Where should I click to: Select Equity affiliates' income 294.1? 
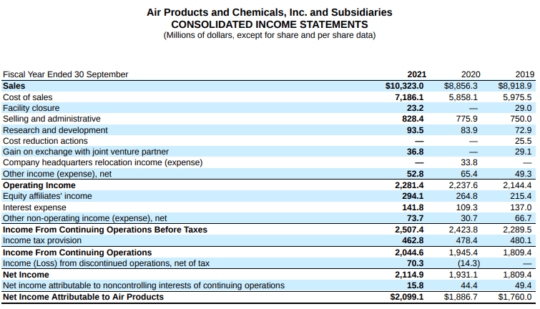[413, 196]
